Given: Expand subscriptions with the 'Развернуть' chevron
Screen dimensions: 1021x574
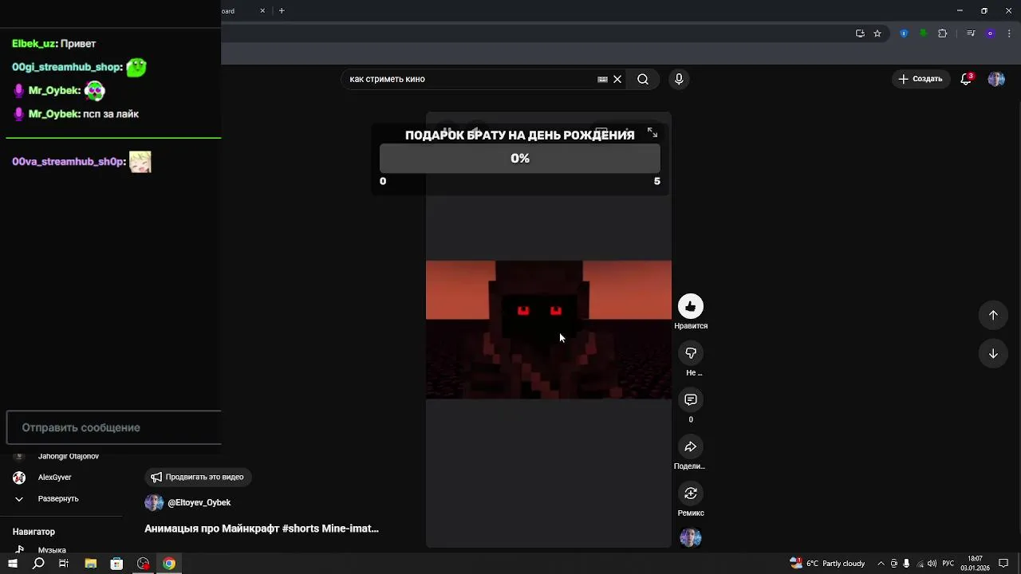Looking at the screenshot, I should (x=19, y=498).
